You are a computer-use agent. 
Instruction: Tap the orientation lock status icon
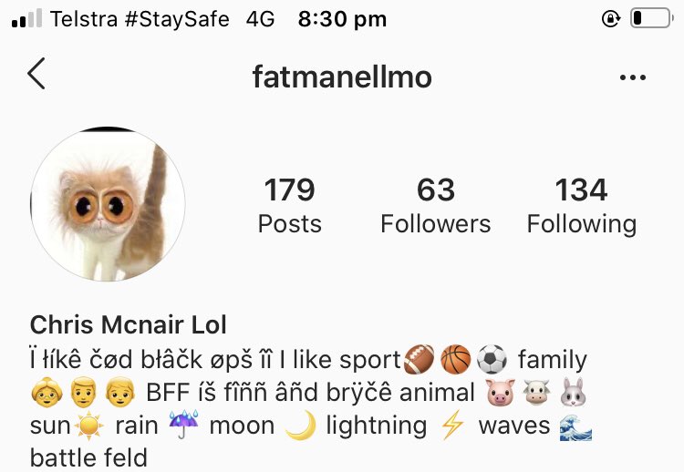coord(611,19)
